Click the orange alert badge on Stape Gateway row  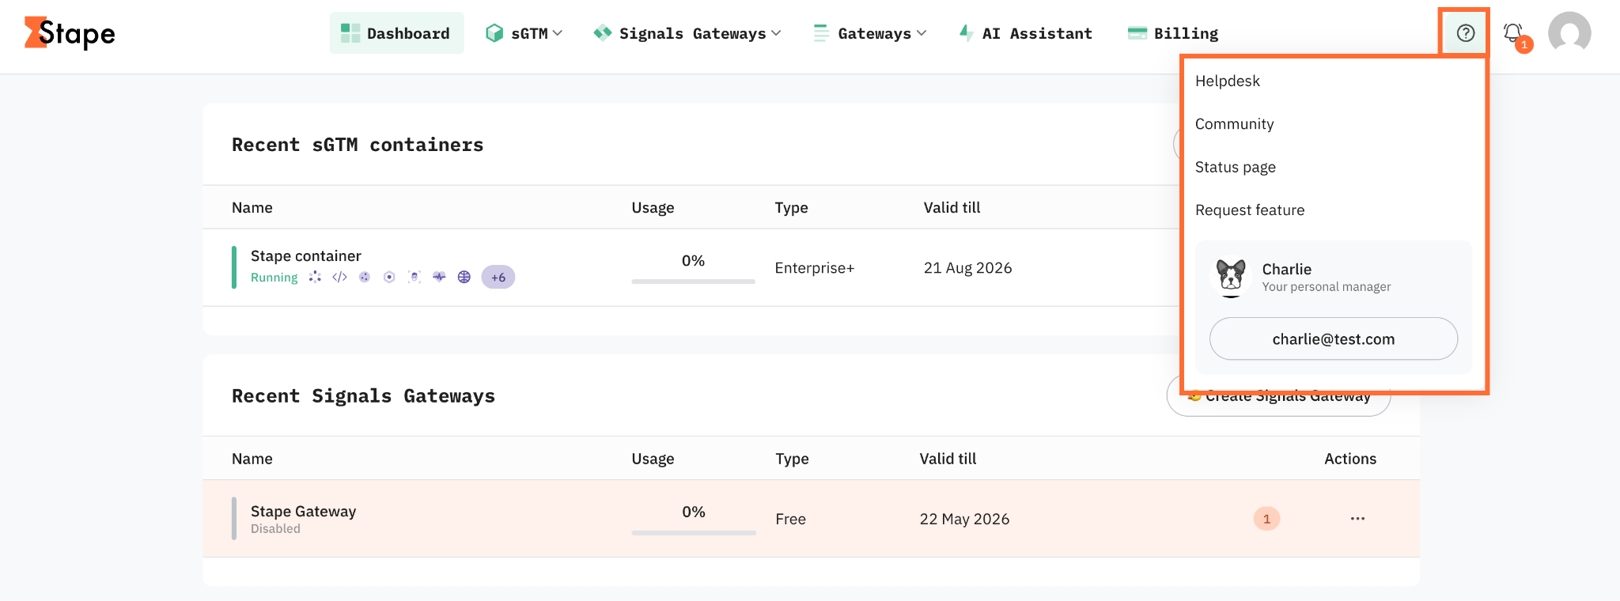click(x=1266, y=519)
